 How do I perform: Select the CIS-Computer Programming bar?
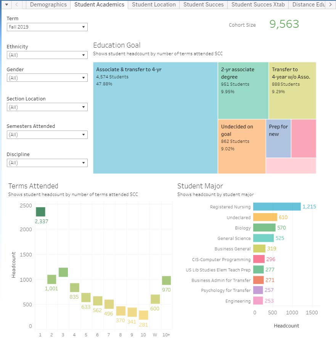(259, 259)
